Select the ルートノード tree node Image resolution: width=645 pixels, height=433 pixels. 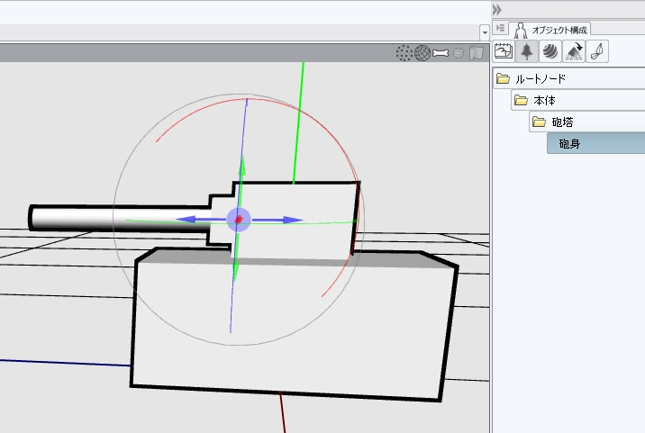[x=541, y=79]
